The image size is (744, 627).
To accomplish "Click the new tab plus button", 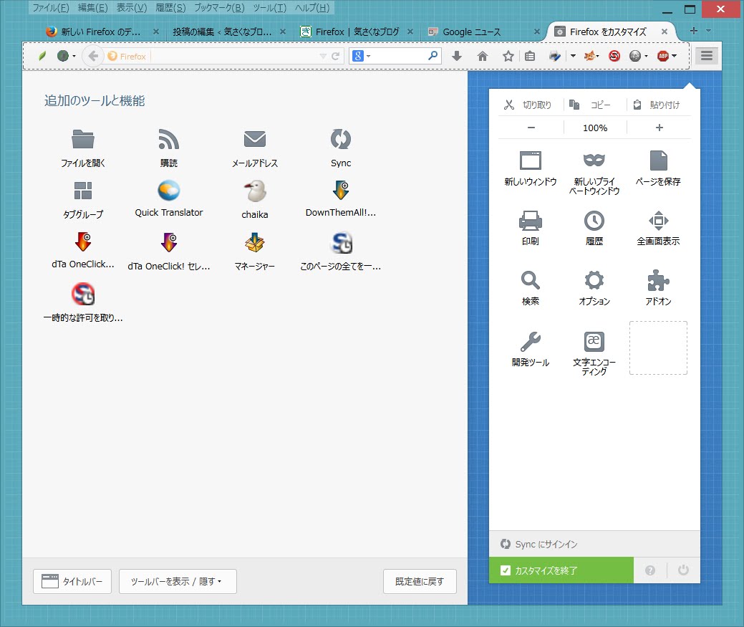I will [694, 31].
